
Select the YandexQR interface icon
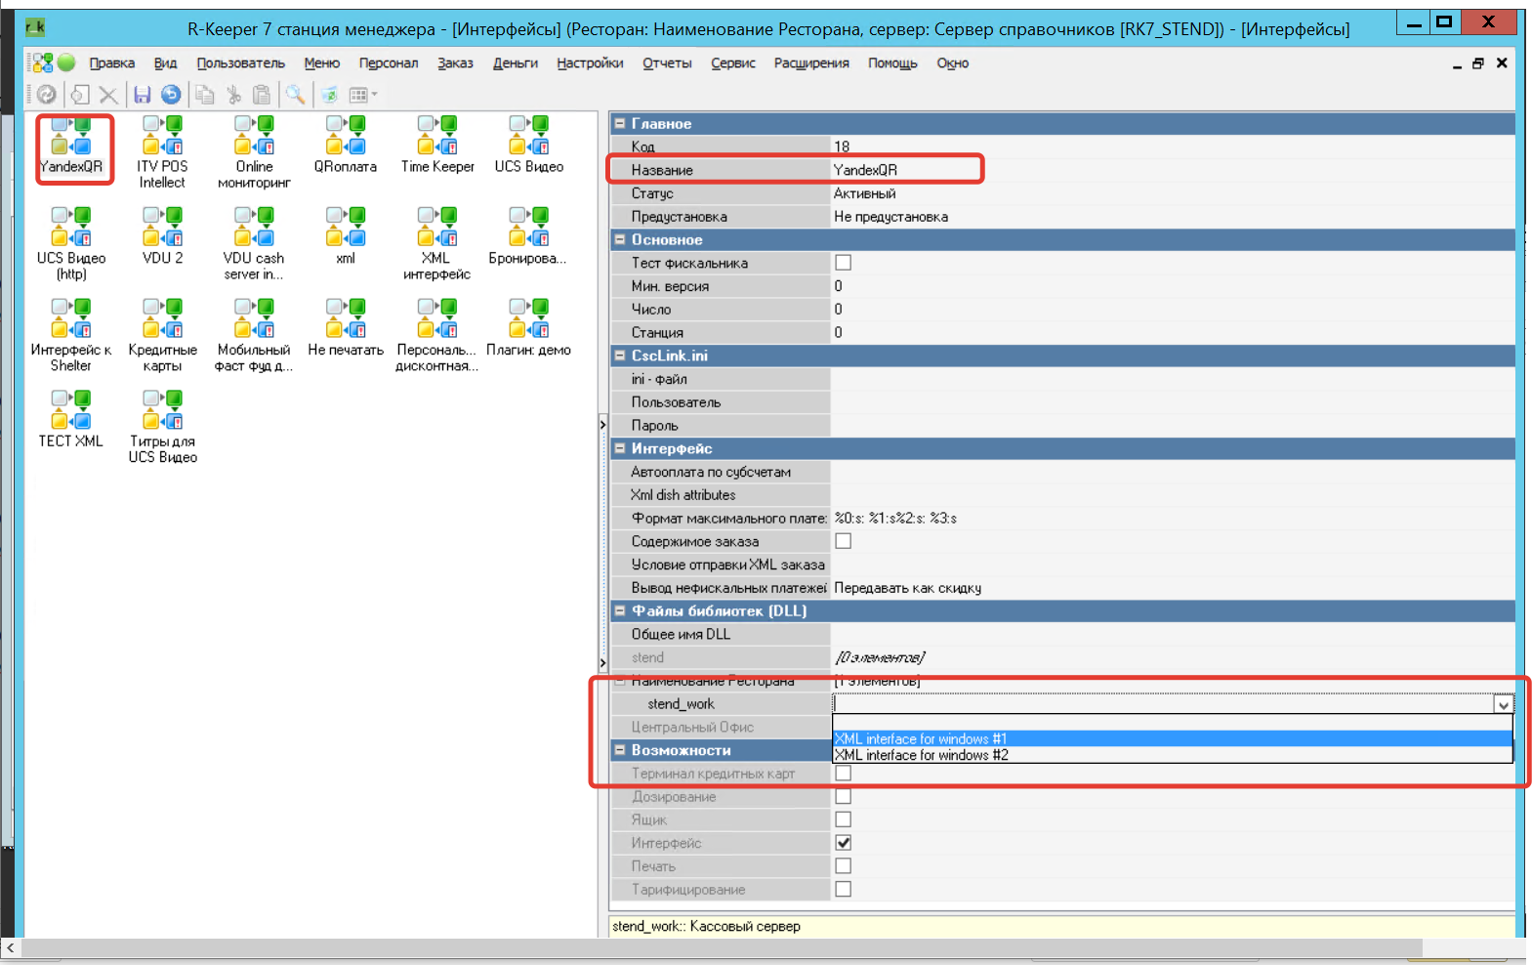[70, 137]
